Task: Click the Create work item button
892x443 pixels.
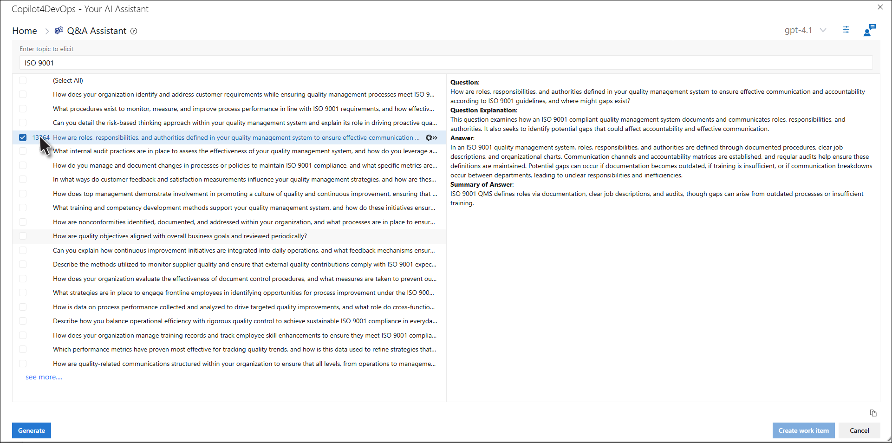Action: (x=803, y=430)
